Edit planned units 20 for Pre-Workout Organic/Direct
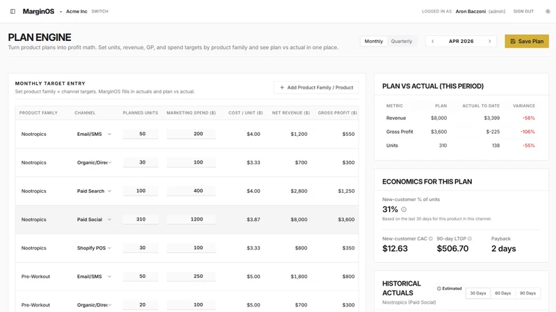 pos(141,305)
